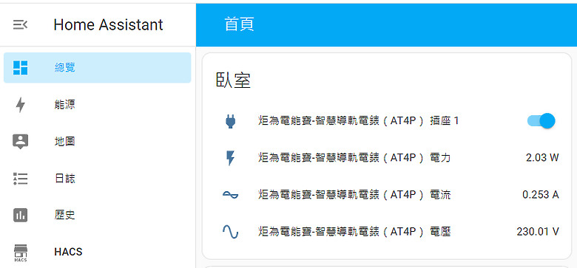This screenshot has width=577, height=268.
Task: Click the Home Assistant sidebar title
Action: tap(108, 25)
